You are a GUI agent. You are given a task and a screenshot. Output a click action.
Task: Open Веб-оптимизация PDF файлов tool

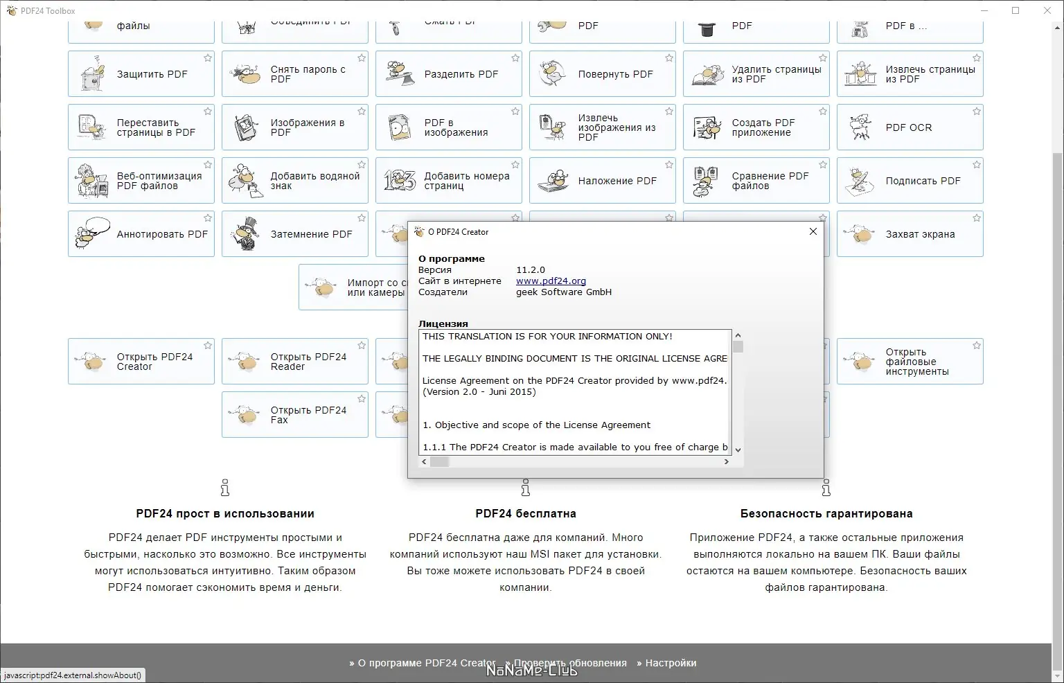pos(141,181)
